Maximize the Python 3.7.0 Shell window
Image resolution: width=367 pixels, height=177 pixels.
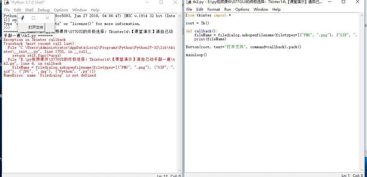pos(161,3)
